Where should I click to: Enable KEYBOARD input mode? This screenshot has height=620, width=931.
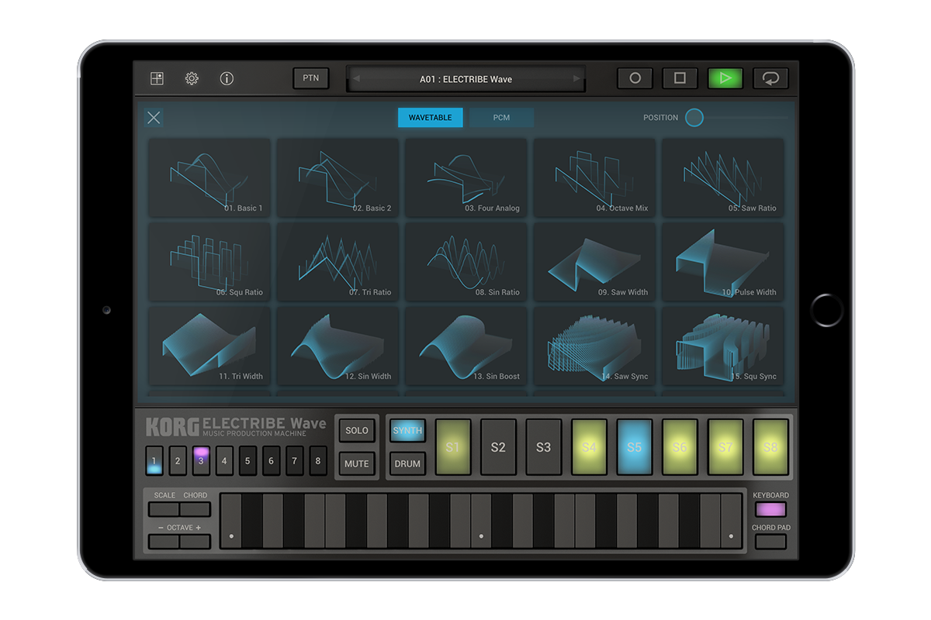tap(770, 509)
